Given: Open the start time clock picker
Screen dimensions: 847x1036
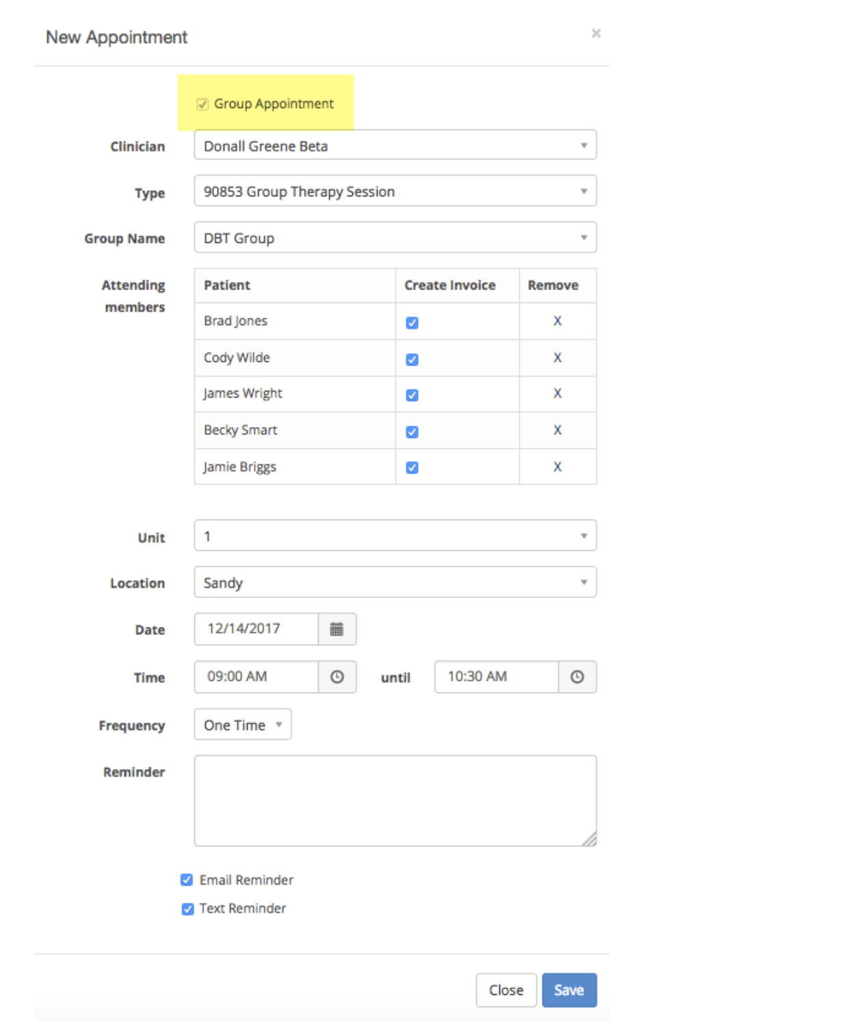Looking at the screenshot, I should (x=337, y=677).
